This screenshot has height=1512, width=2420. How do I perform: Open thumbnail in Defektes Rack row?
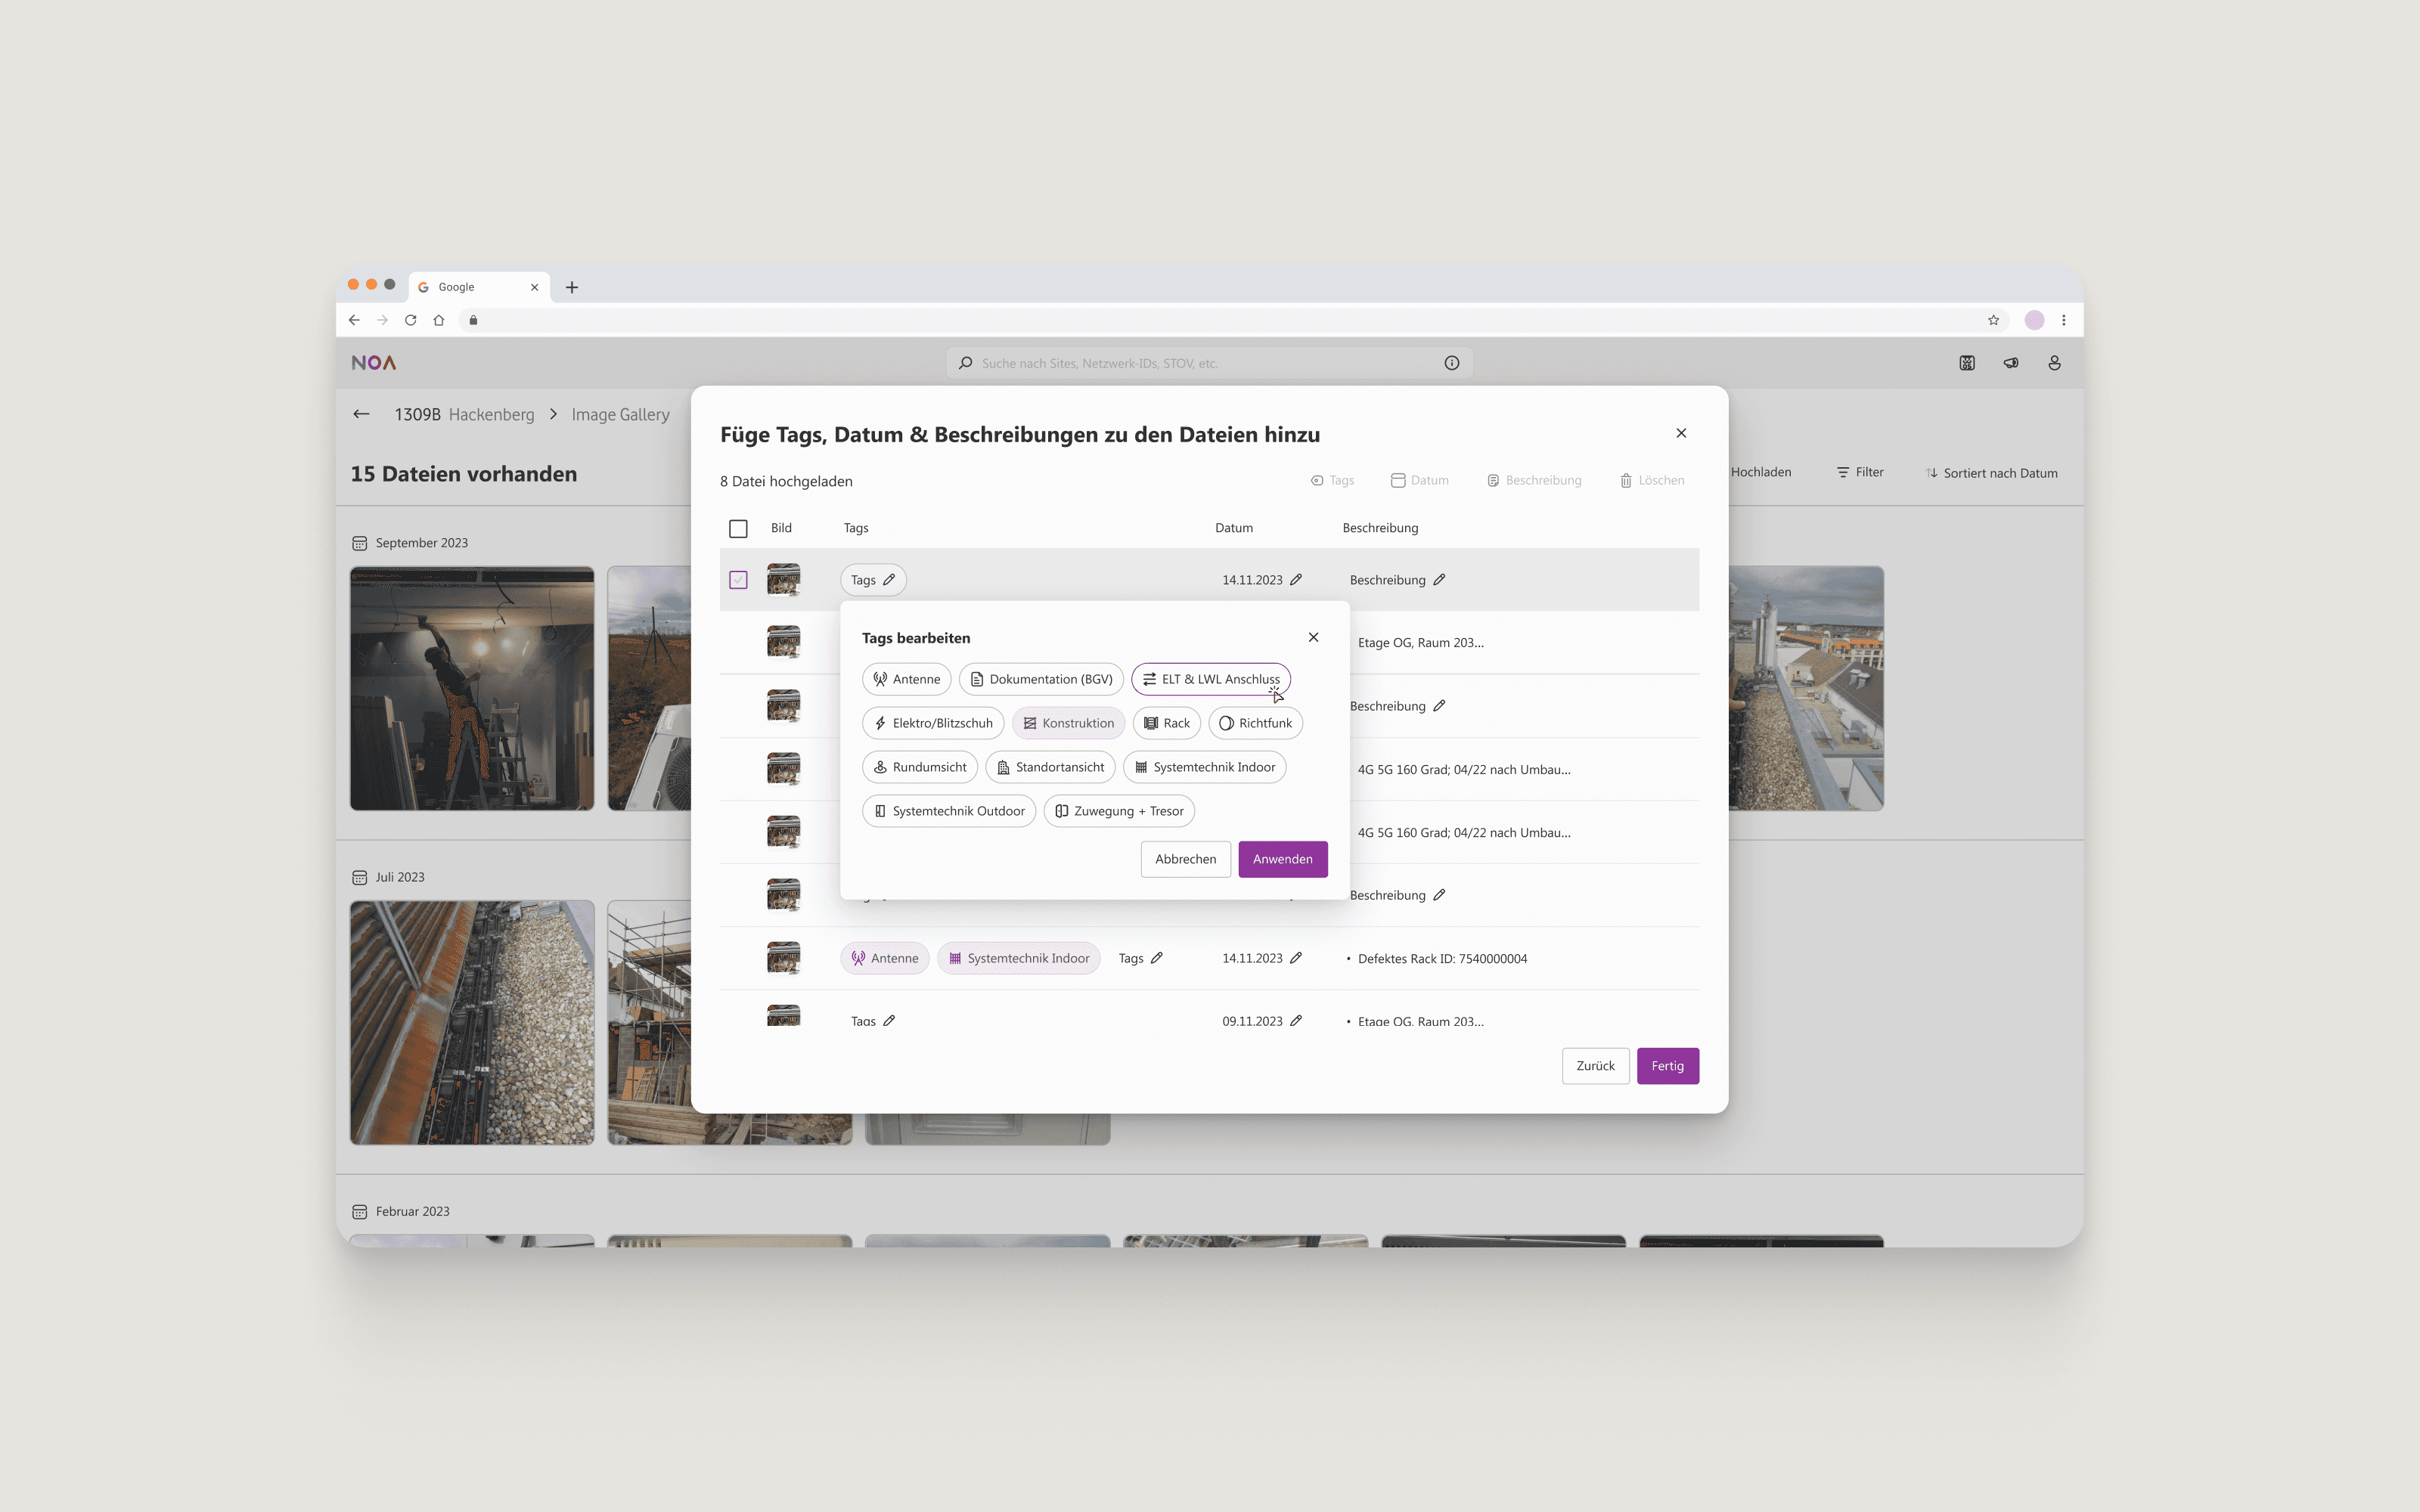[x=783, y=958]
